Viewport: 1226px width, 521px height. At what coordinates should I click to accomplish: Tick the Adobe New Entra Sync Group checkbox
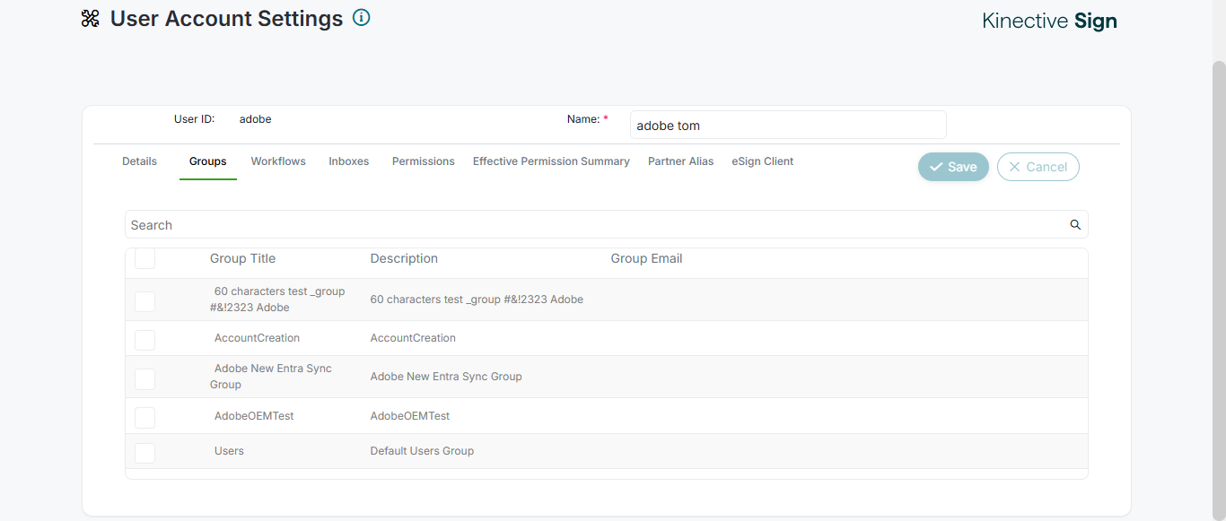144,378
